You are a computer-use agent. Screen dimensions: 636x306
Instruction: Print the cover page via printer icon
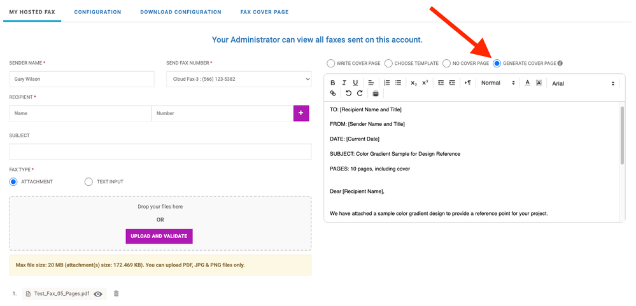click(376, 94)
